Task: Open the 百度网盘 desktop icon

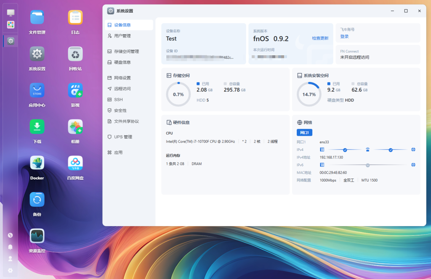Action: (x=75, y=163)
